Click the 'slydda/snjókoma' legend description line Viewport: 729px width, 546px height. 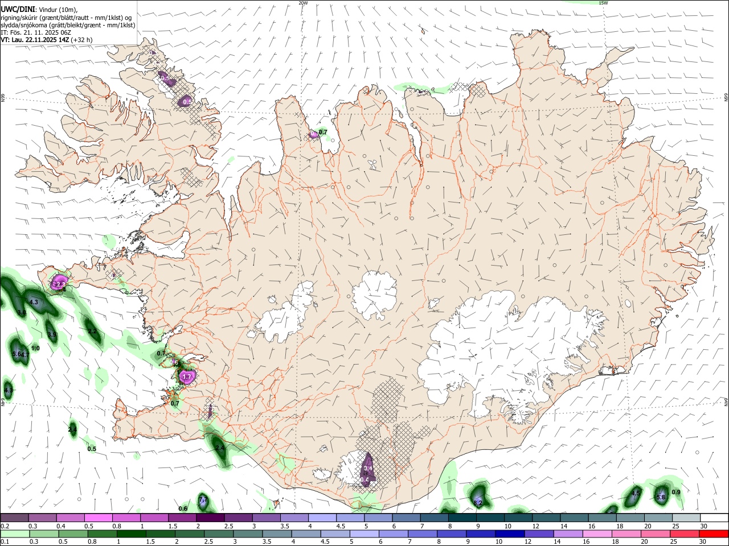pos(68,25)
